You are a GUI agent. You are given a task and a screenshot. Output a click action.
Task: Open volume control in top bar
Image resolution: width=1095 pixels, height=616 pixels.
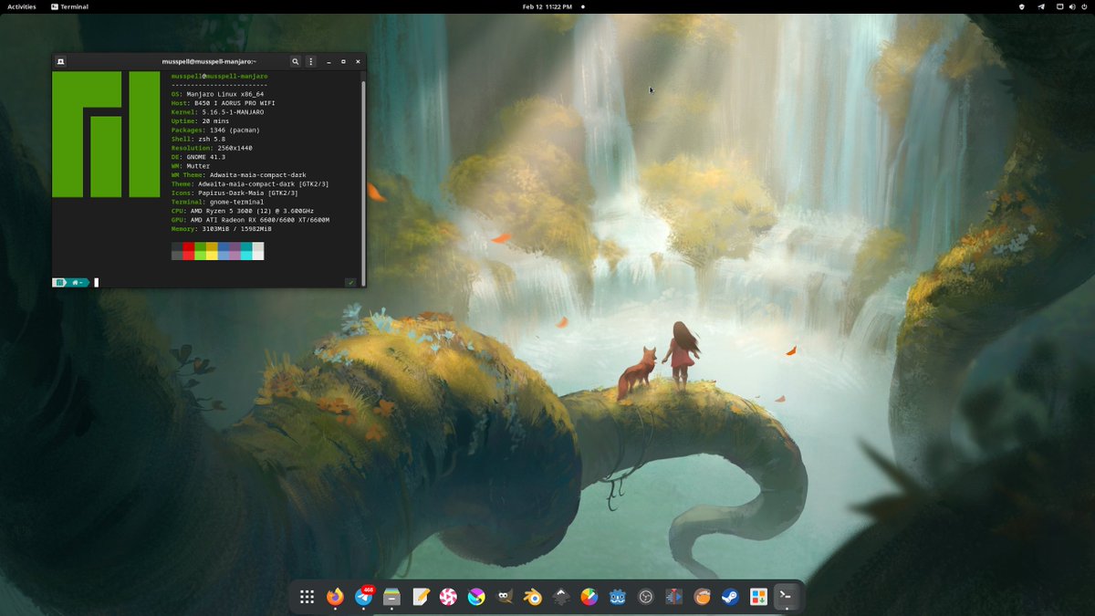click(1071, 6)
